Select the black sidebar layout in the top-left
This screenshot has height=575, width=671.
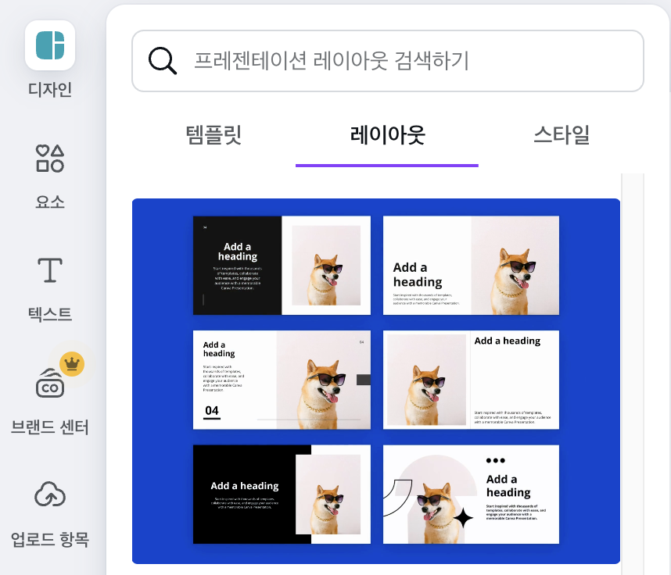point(282,266)
